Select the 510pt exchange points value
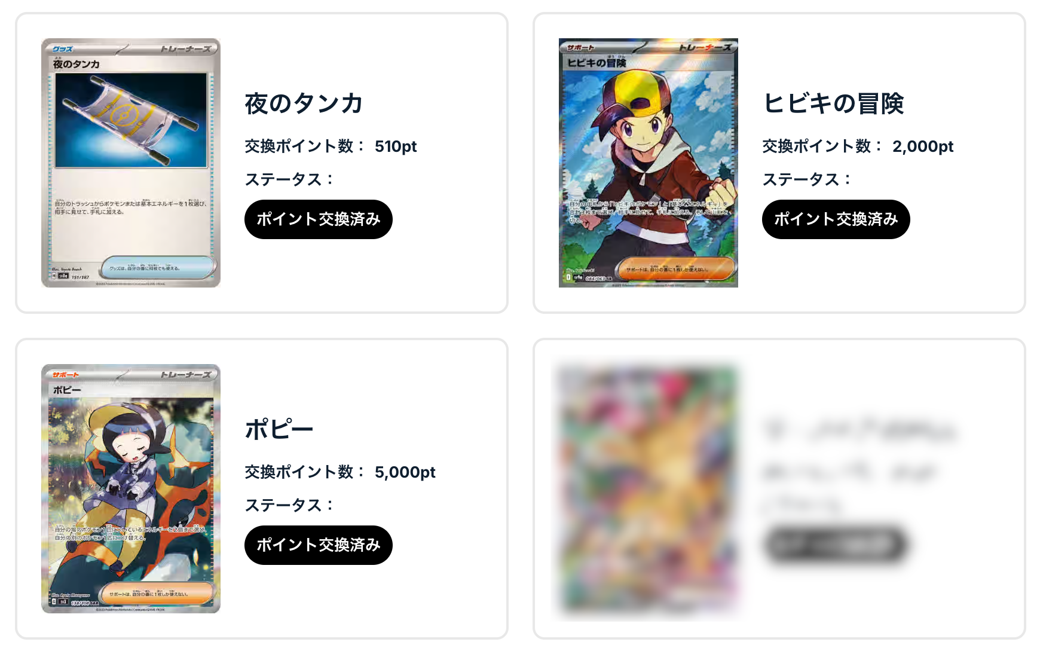 click(x=396, y=146)
